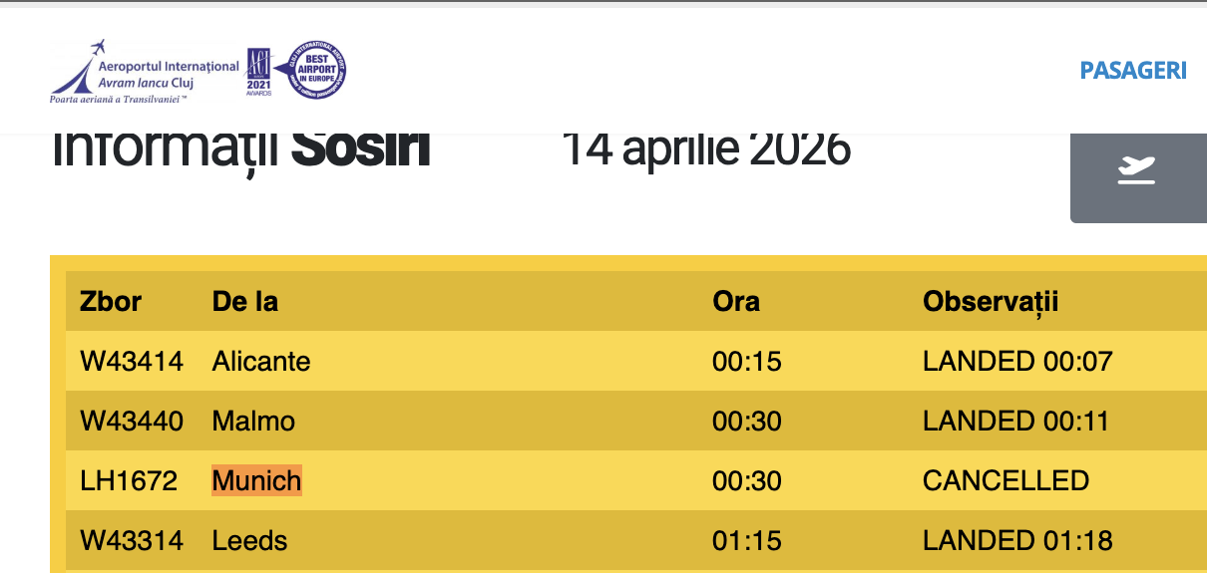Click the Zbor column header
The width and height of the screenshot is (1207, 573).
pyautogui.click(x=111, y=301)
